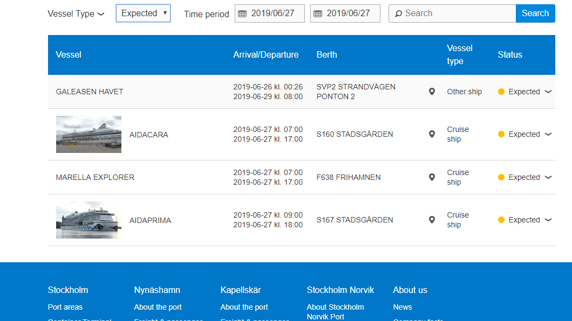Click map pin icon for AIDACARA berth
572x321 pixels.
[x=432, y=134]
